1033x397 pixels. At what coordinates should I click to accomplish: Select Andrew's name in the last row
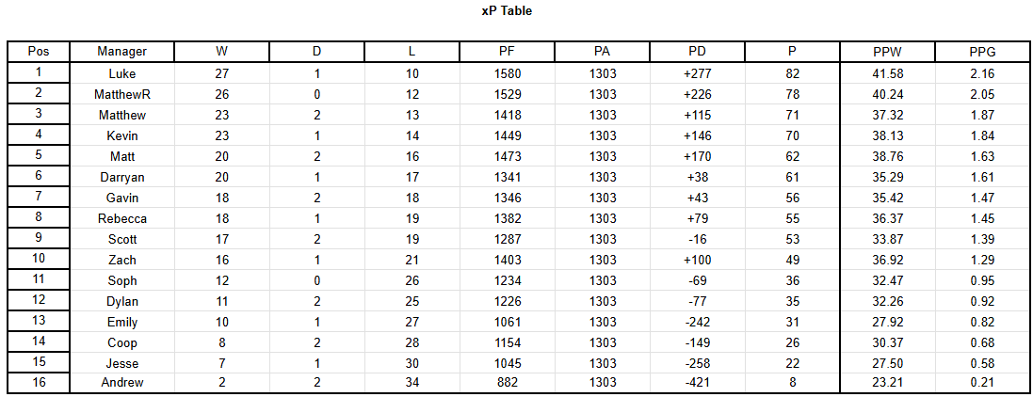(x=121, y=383)
